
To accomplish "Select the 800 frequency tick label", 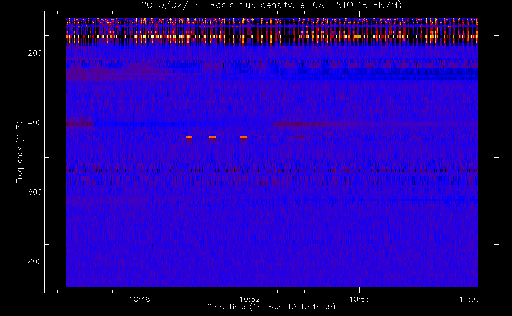I will click(35, 262).
